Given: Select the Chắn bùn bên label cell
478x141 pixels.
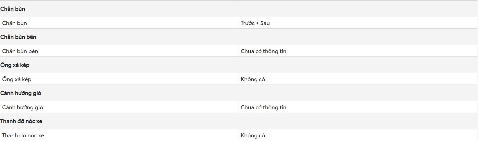Looking at the screenshot, I should point(119,51).
